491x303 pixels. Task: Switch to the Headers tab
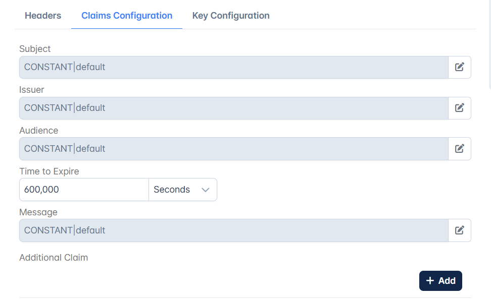point(43,16)
